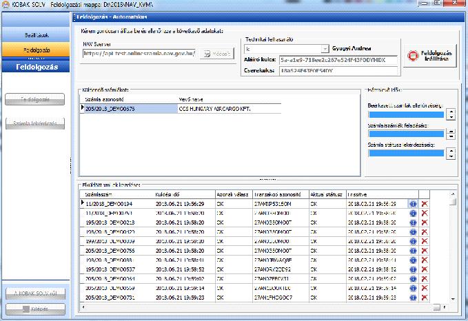Switch to the Beállítások tab
The width and height of the screenshot is (468, 321).
(x=36, y=35)
